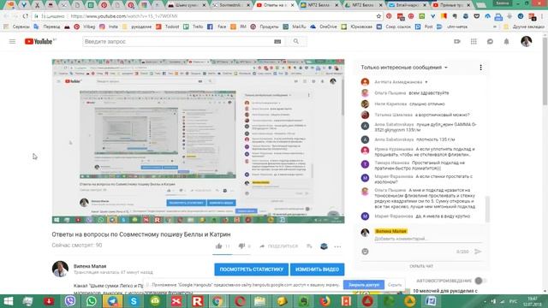The height and width of the screenshot is (308, 548).
Task: Open the Todoist bookmark
Action: pyautogui.click(x=169, y=27)
